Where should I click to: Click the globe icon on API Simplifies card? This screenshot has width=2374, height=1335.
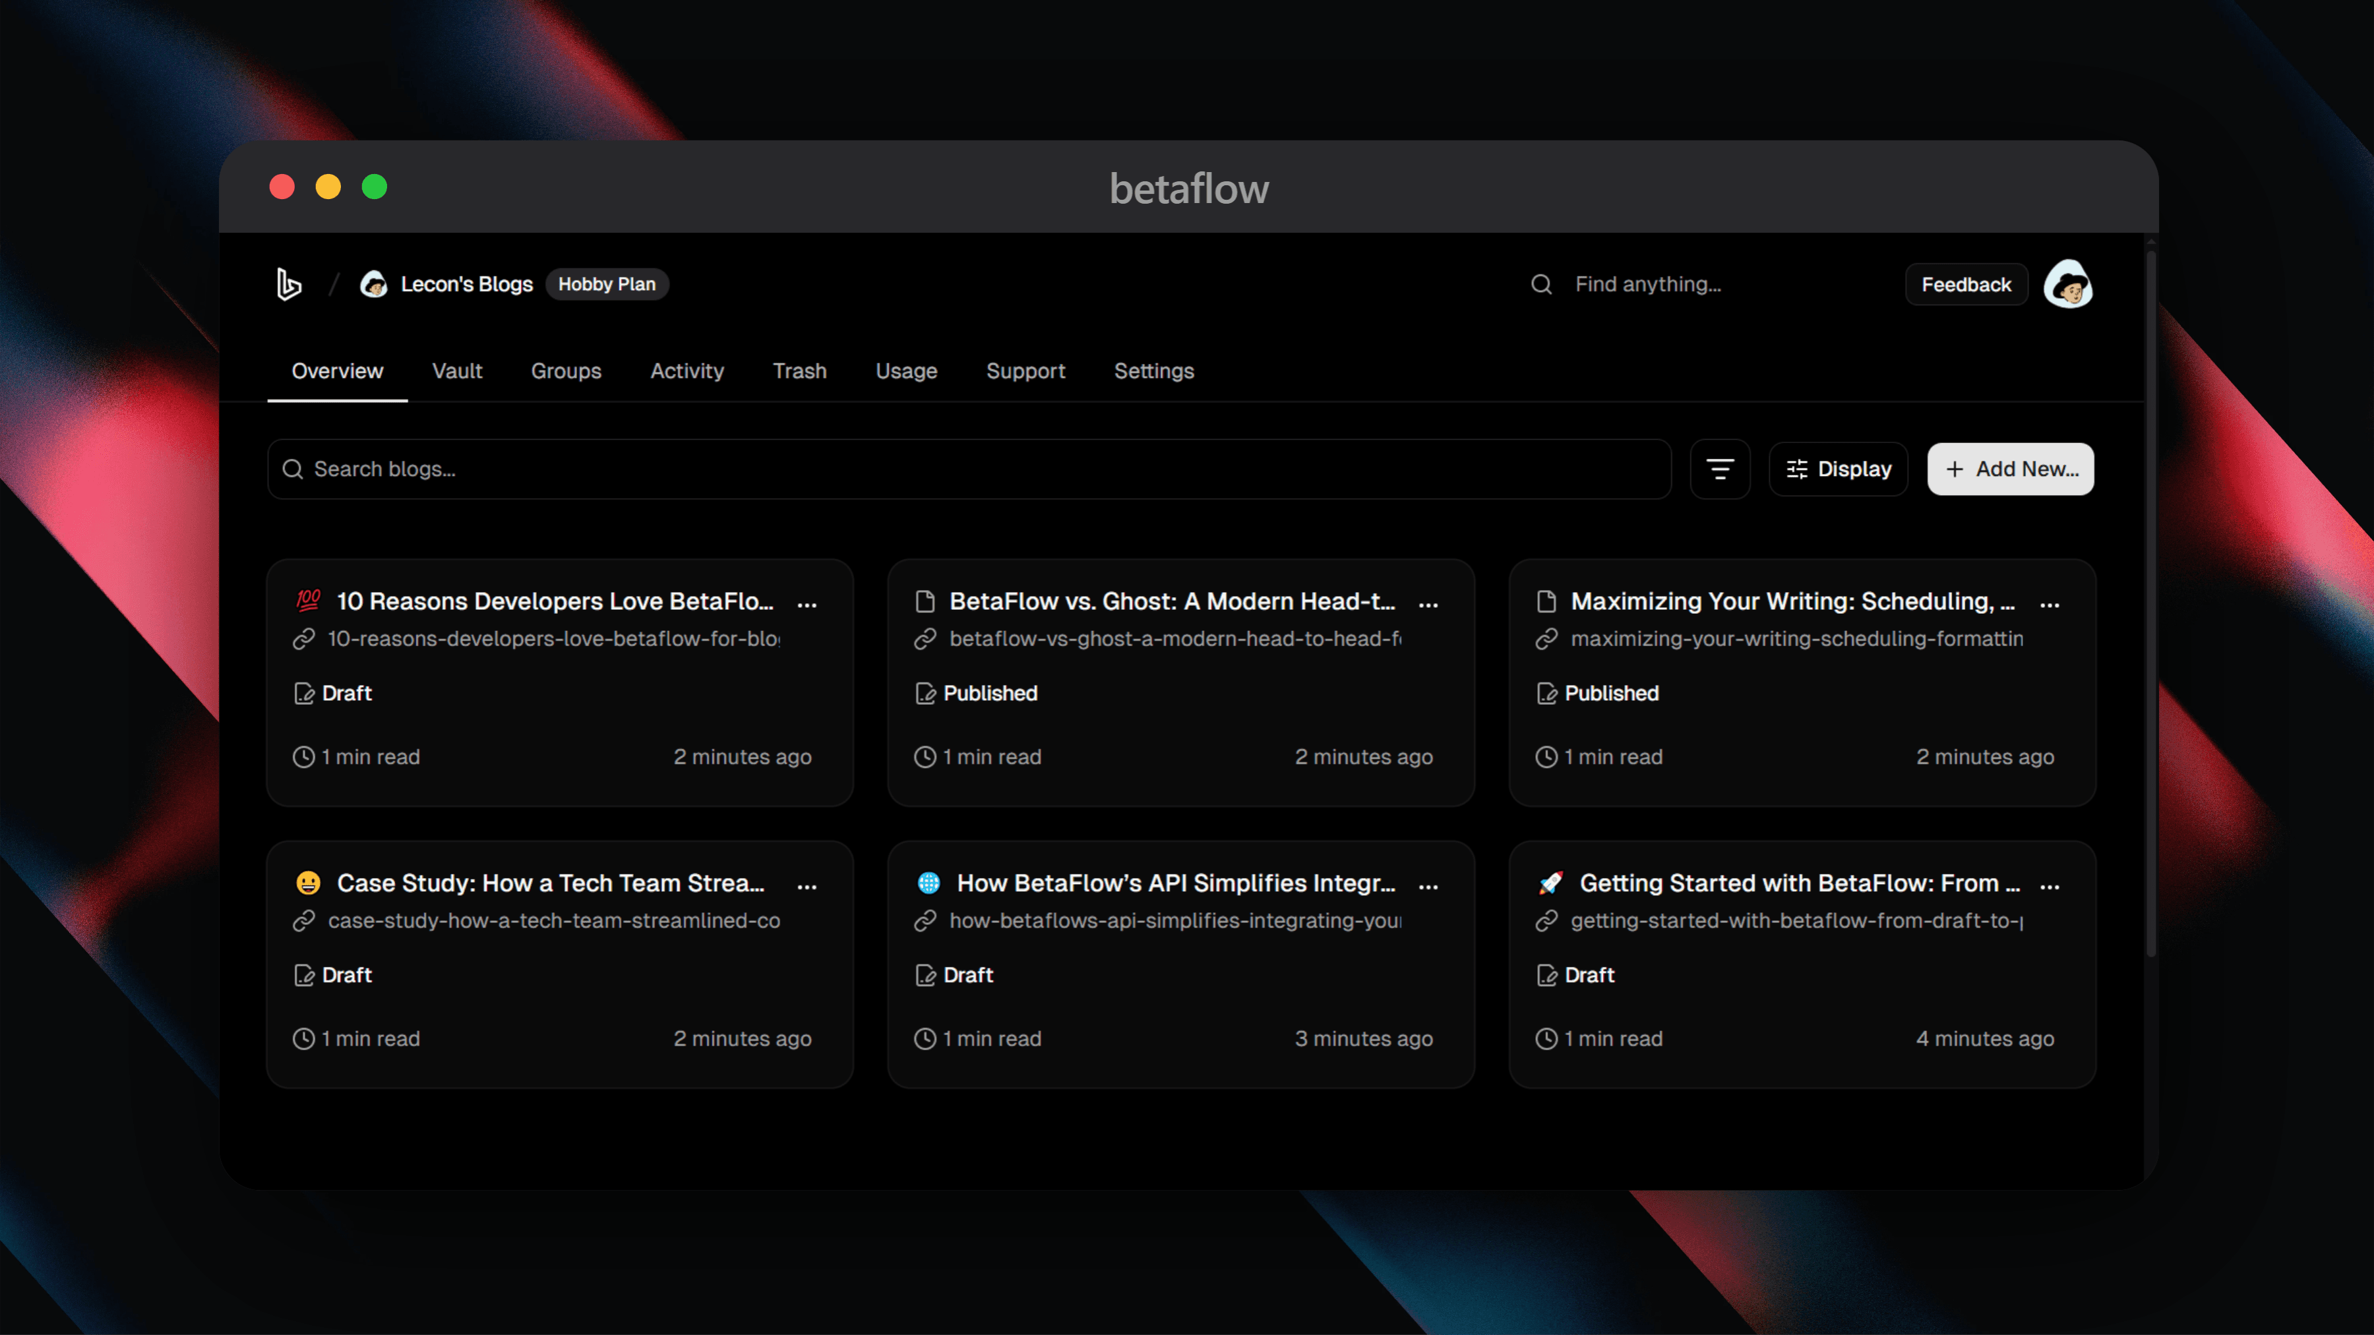pos(929,883)
